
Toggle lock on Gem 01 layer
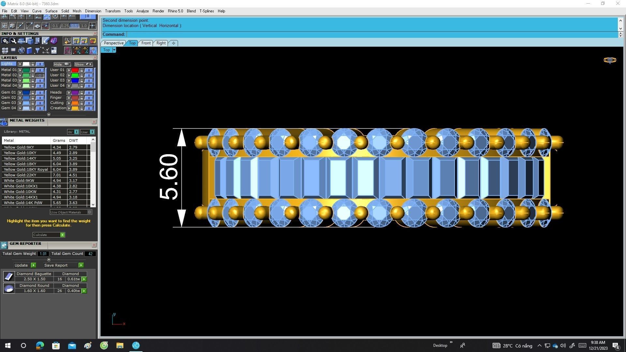pyautogui.click(x=33, y=93)
